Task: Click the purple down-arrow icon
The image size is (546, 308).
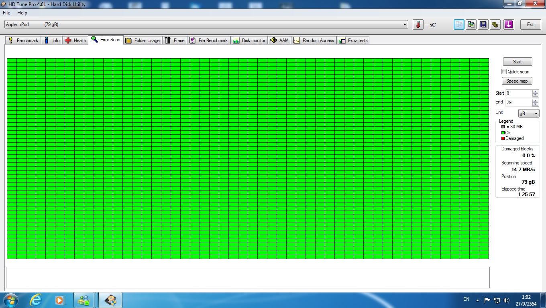Action: point(509,24)
